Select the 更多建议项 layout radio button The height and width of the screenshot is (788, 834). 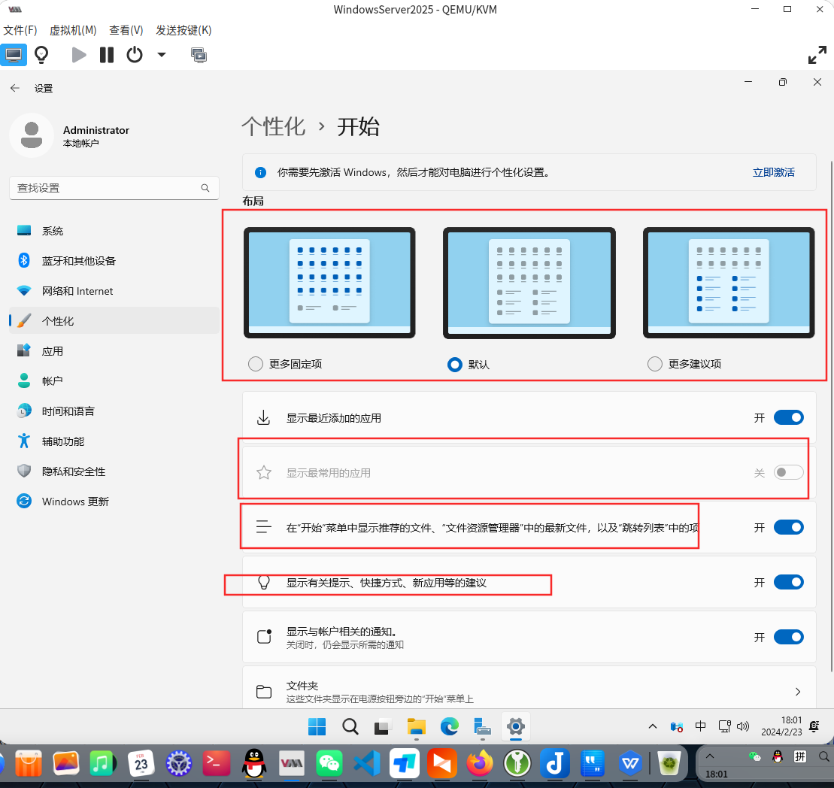655,364
